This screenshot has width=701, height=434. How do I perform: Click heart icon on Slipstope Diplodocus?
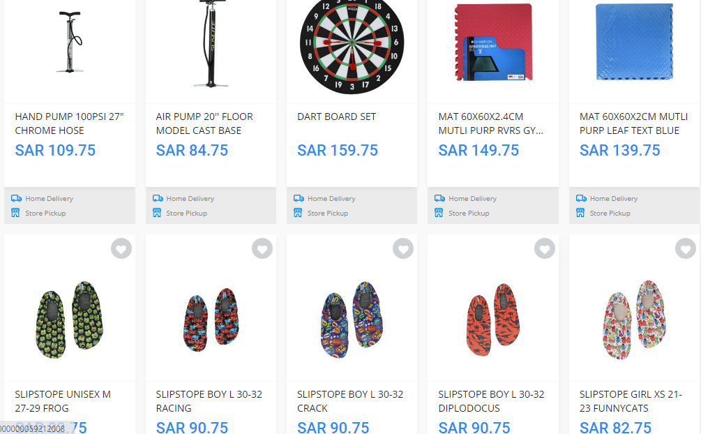pos(545,249)
